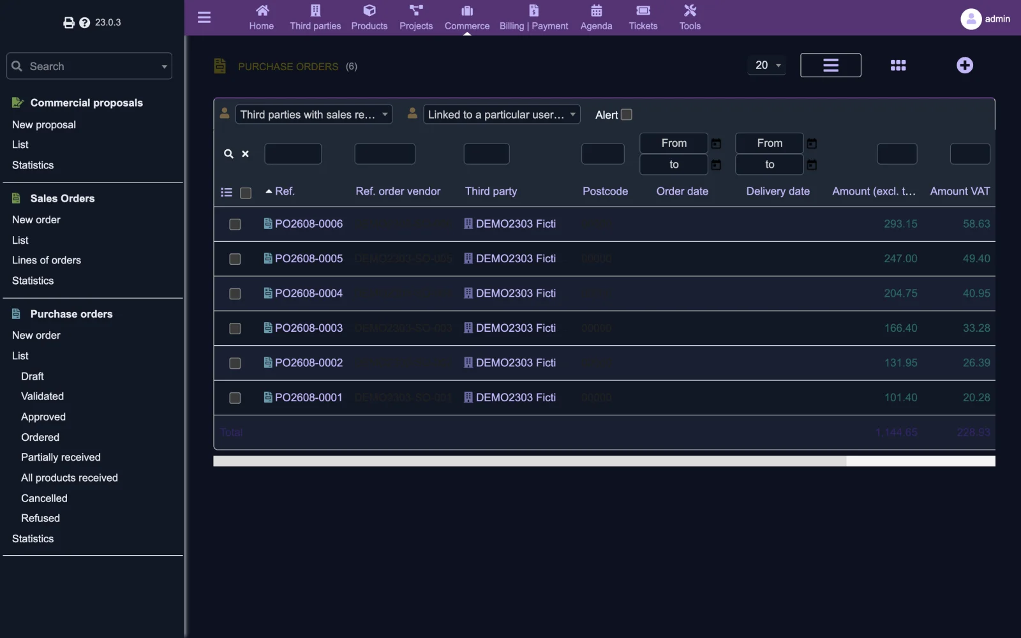Toggle the hamburger menu in top bar

coord(204,17)
